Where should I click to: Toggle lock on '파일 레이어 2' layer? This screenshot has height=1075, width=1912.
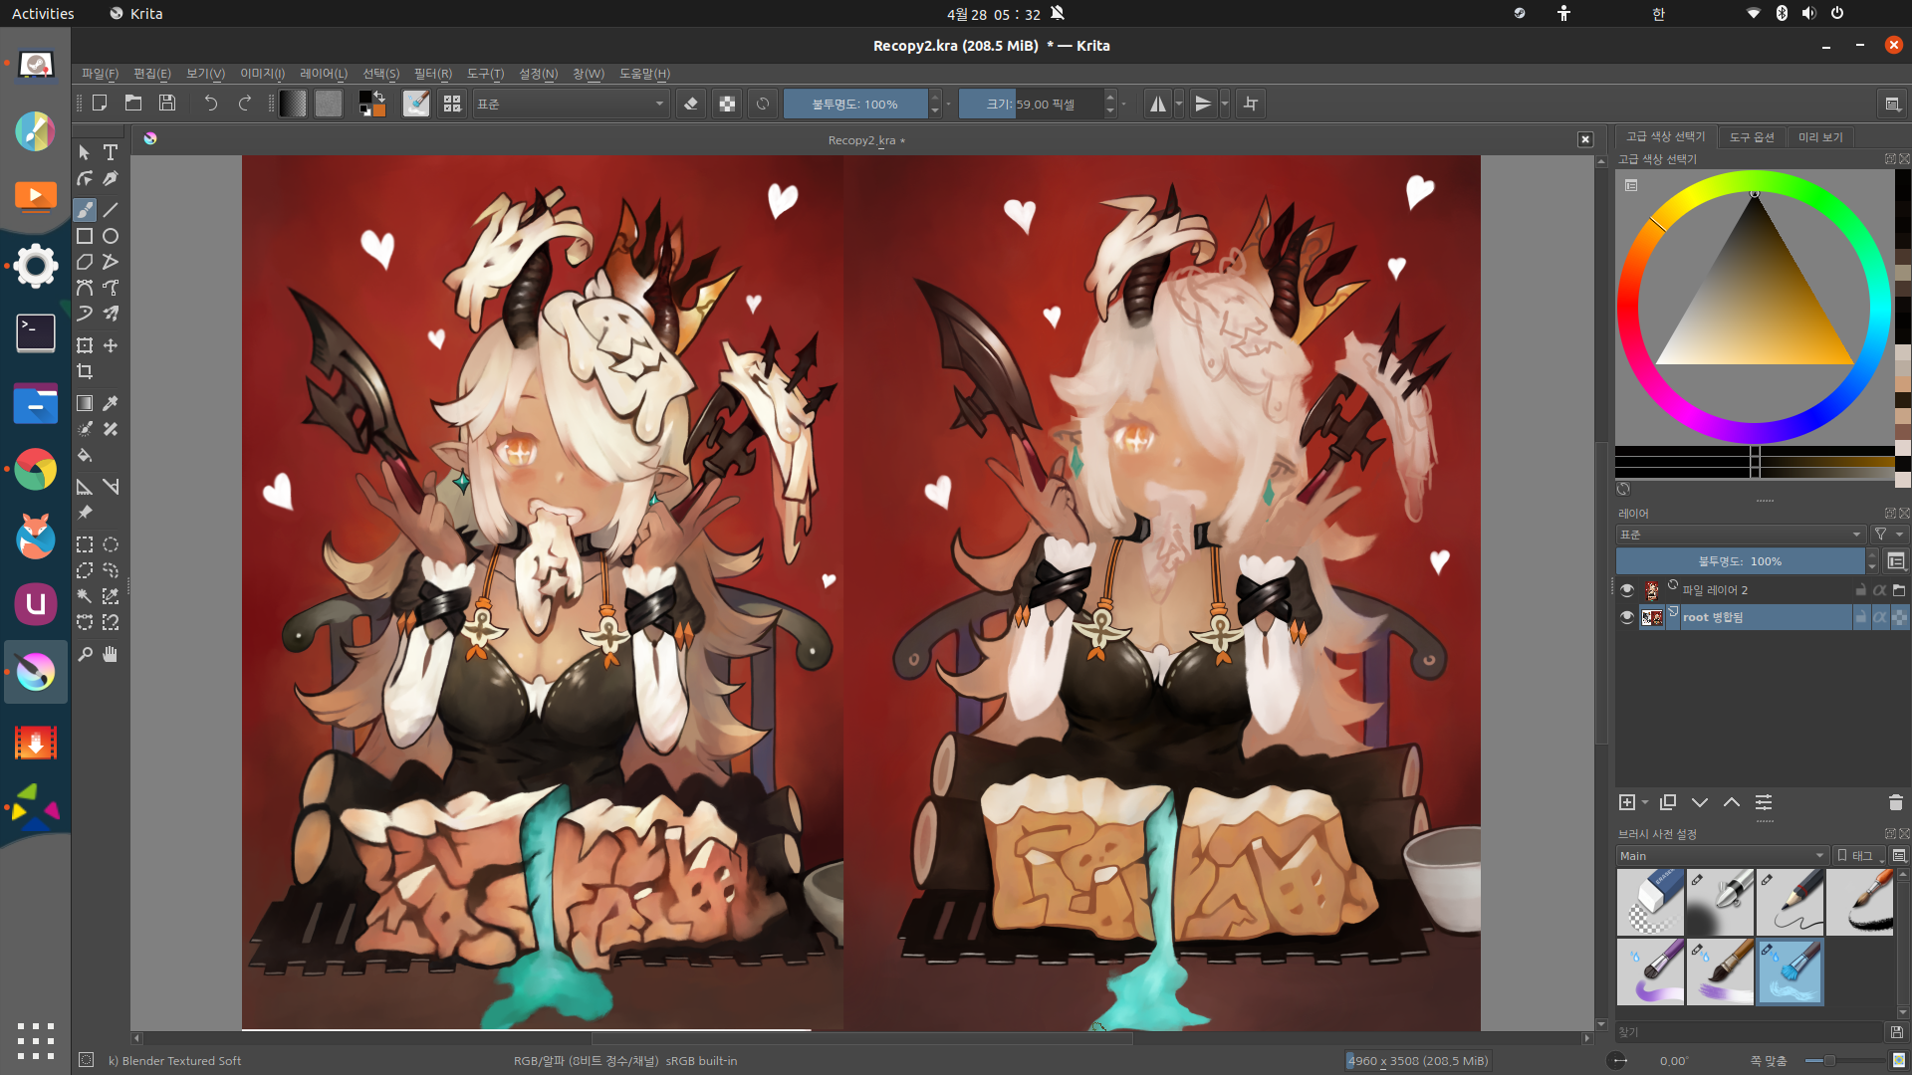tap(1860, 590)
